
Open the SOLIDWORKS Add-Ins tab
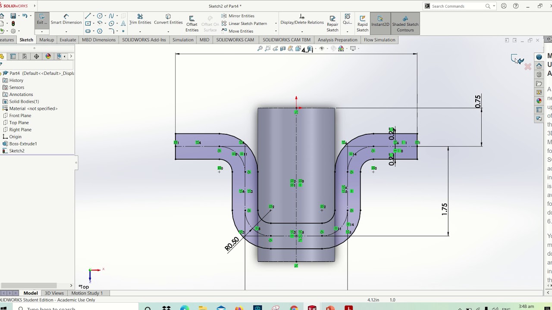(x=144, y=40)
